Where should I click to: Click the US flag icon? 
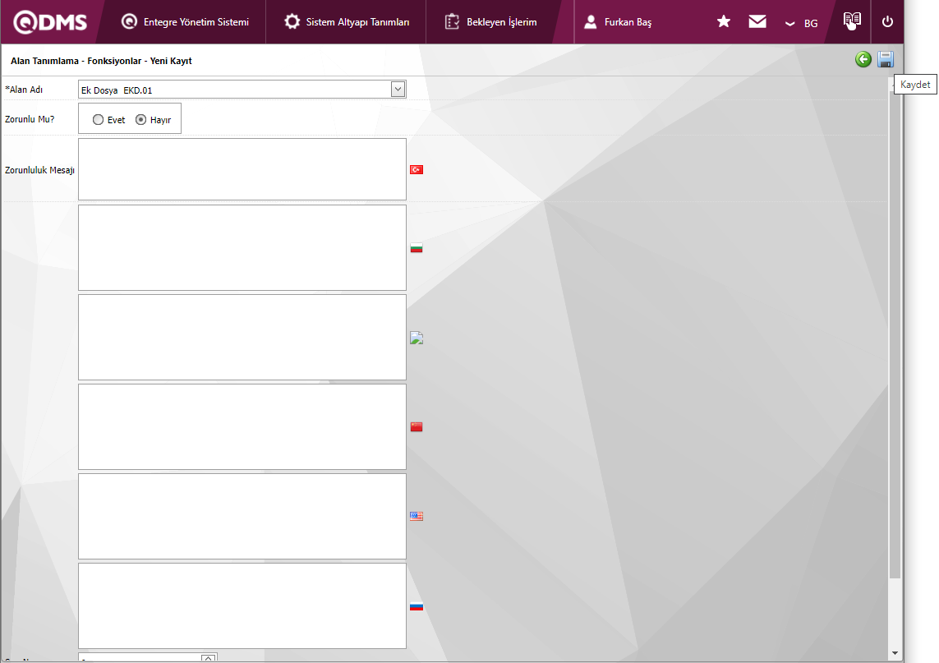coord(417,516)
